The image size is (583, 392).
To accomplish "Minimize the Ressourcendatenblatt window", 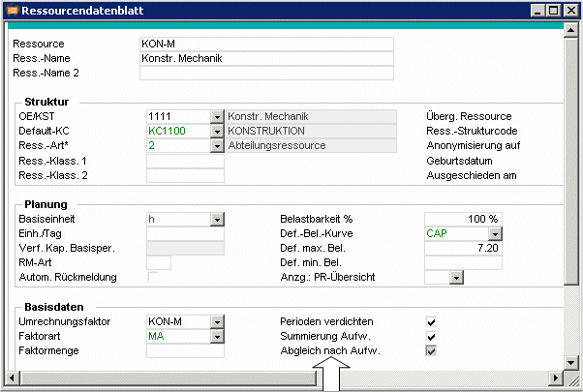I will (537, 11).
